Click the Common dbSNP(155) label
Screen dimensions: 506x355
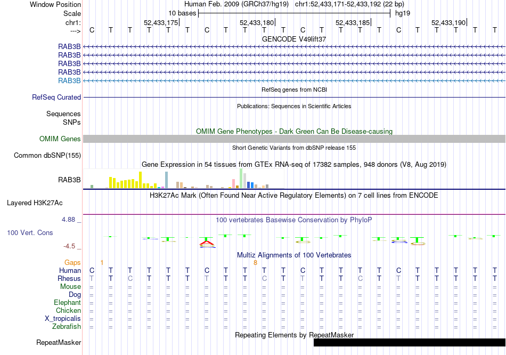47,155
